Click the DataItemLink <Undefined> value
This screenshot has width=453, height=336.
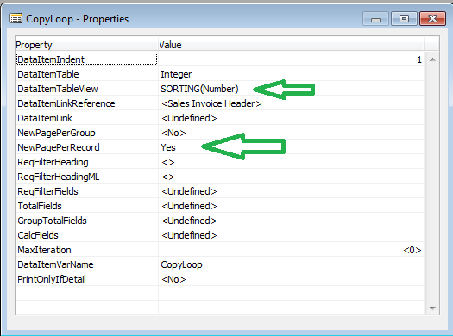click(x=189, y=118)
